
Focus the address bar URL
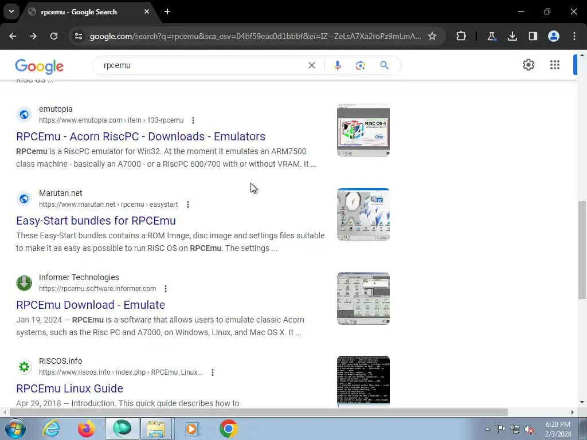pos(255,36)
